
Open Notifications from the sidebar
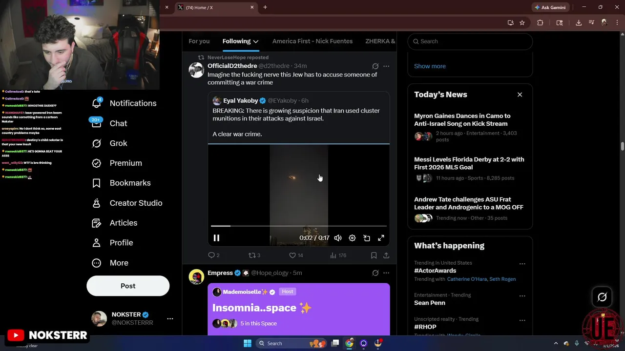click(125, 103)
